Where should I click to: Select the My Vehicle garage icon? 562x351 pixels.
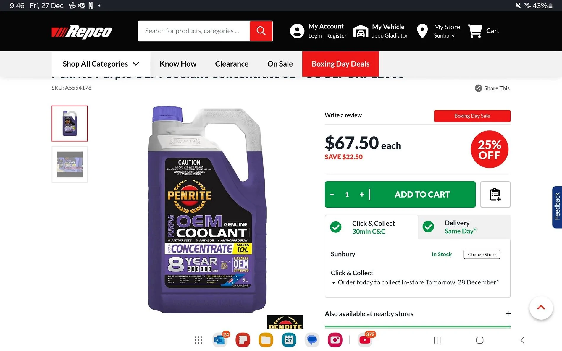pos(361,31)
